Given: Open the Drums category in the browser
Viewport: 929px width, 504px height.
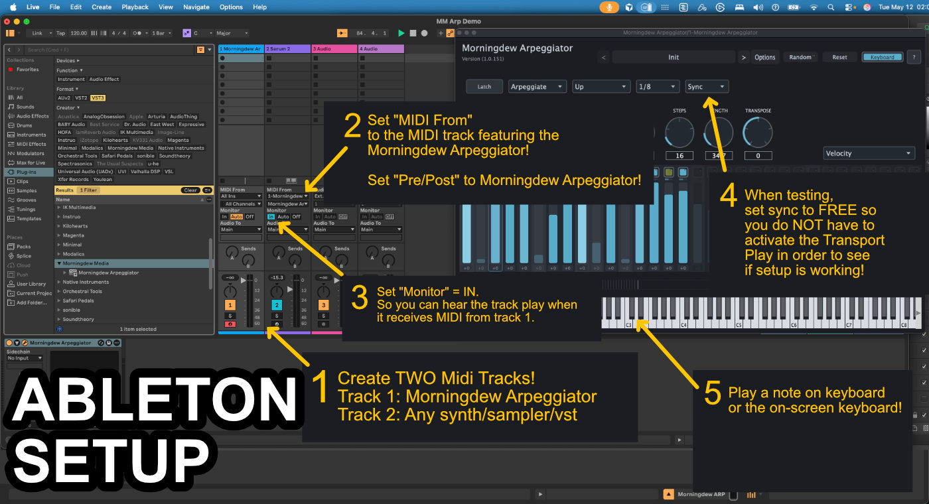Looking at the screenshot, I should pyautogui.click(x=20, y=125).
